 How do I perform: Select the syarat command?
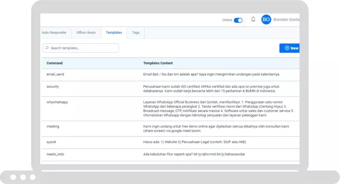coord(51,142)
